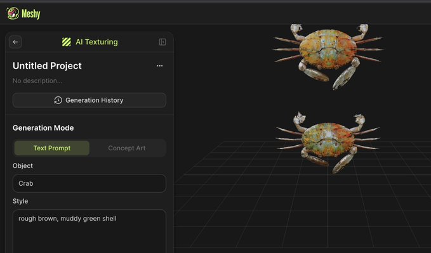Click the AI Texturing panel heading

coord(96,42)
